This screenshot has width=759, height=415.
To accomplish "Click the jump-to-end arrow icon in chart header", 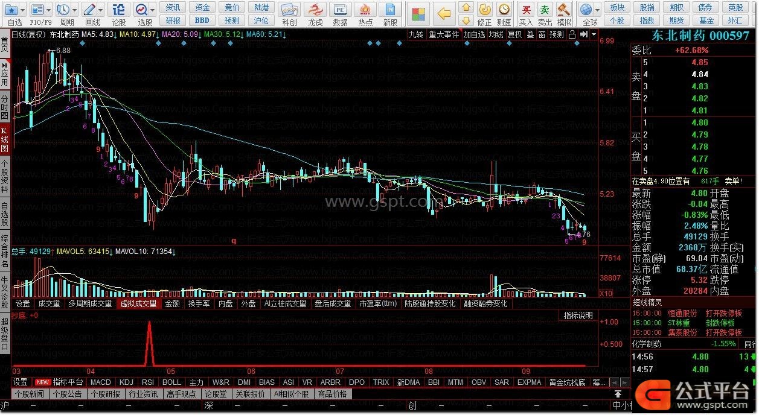I will [x=583, y=34].
